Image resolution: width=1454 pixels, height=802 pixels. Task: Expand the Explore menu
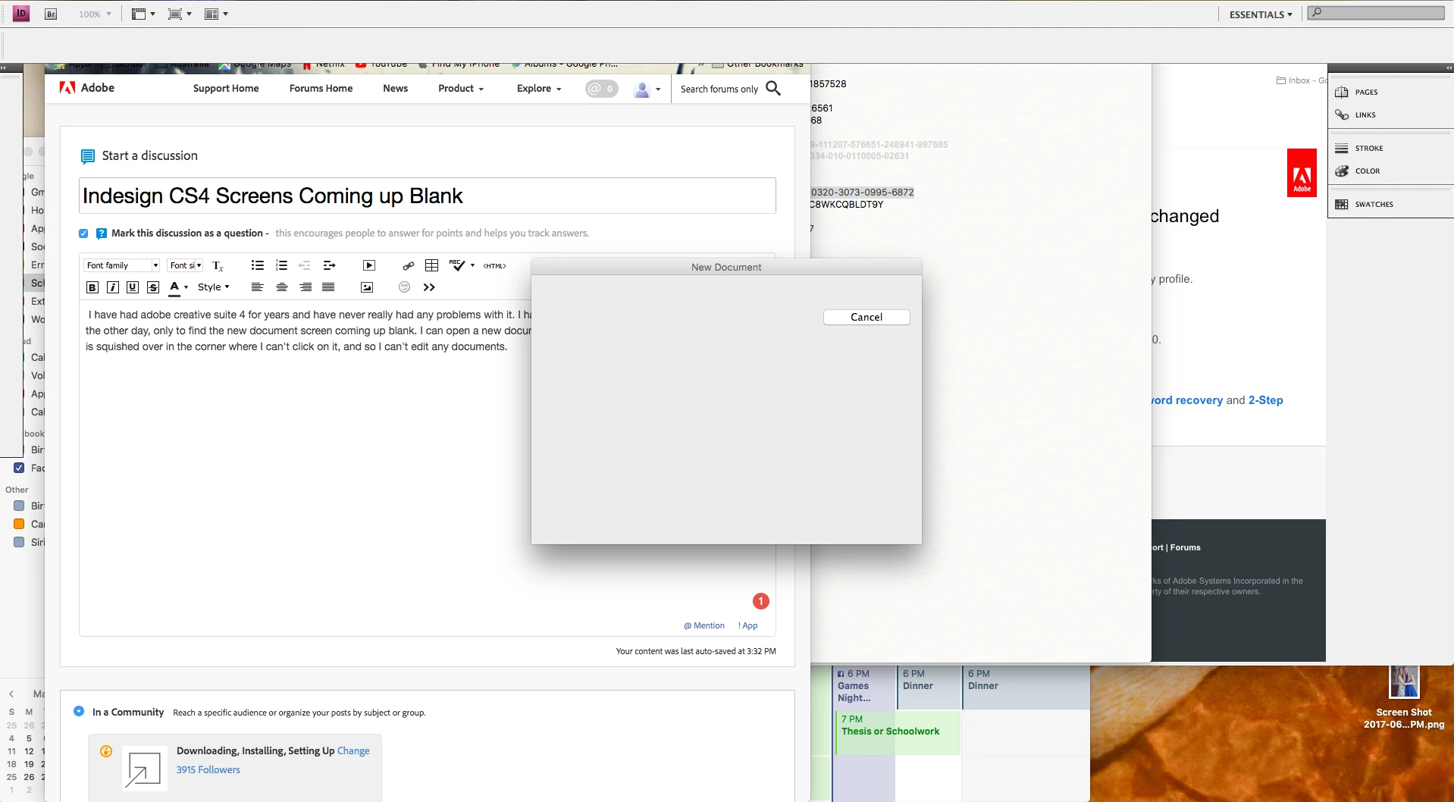(539, 88)
